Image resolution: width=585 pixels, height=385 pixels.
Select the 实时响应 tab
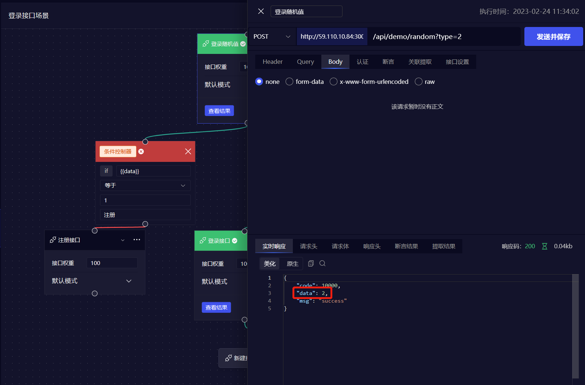pos(274,246)
